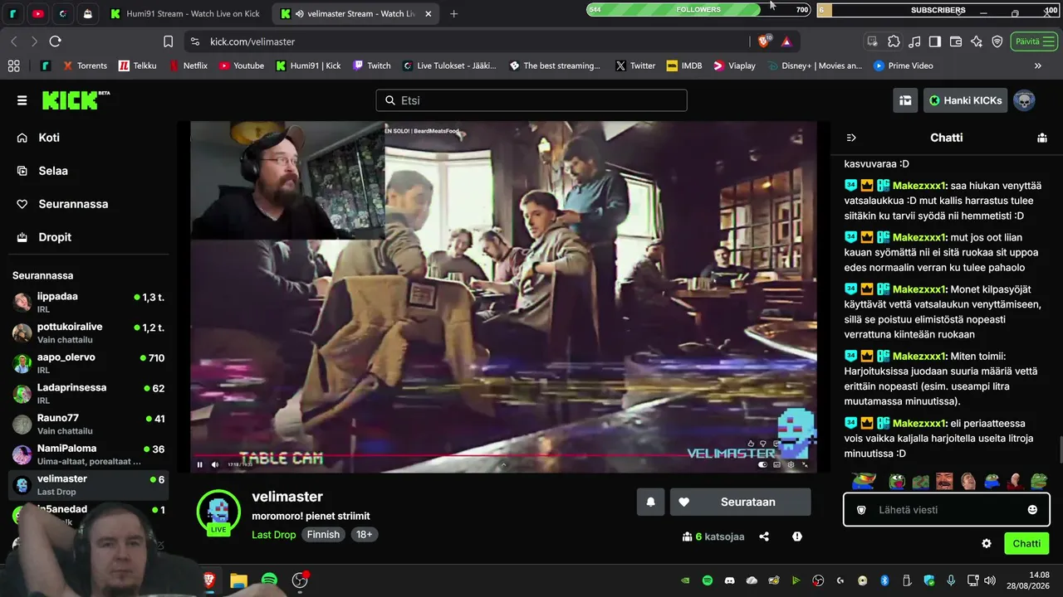Show more bookmarks with the double chevron
This screenshot has height=597, width=1063.
pyautogui.click(x=1037, y=66)
